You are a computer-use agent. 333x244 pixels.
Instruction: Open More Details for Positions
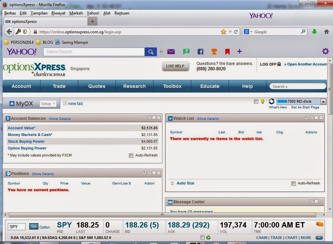[x=43, y=174]
